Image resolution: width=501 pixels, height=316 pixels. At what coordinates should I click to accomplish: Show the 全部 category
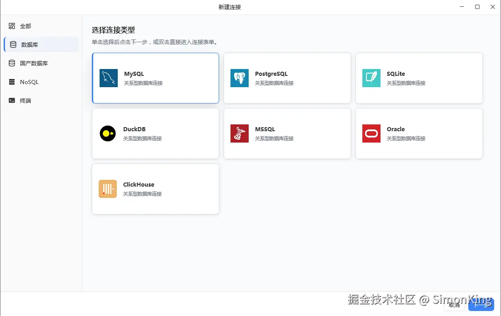click(41, 26)
